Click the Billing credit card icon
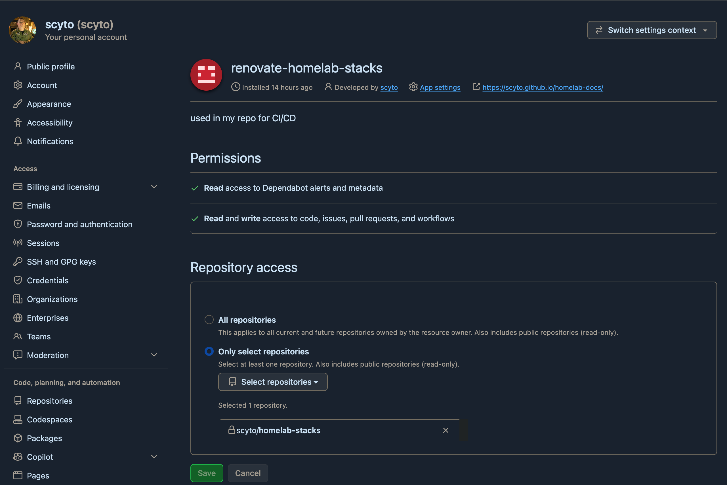This screenshot has height=485, width=727. coord(18,187)
